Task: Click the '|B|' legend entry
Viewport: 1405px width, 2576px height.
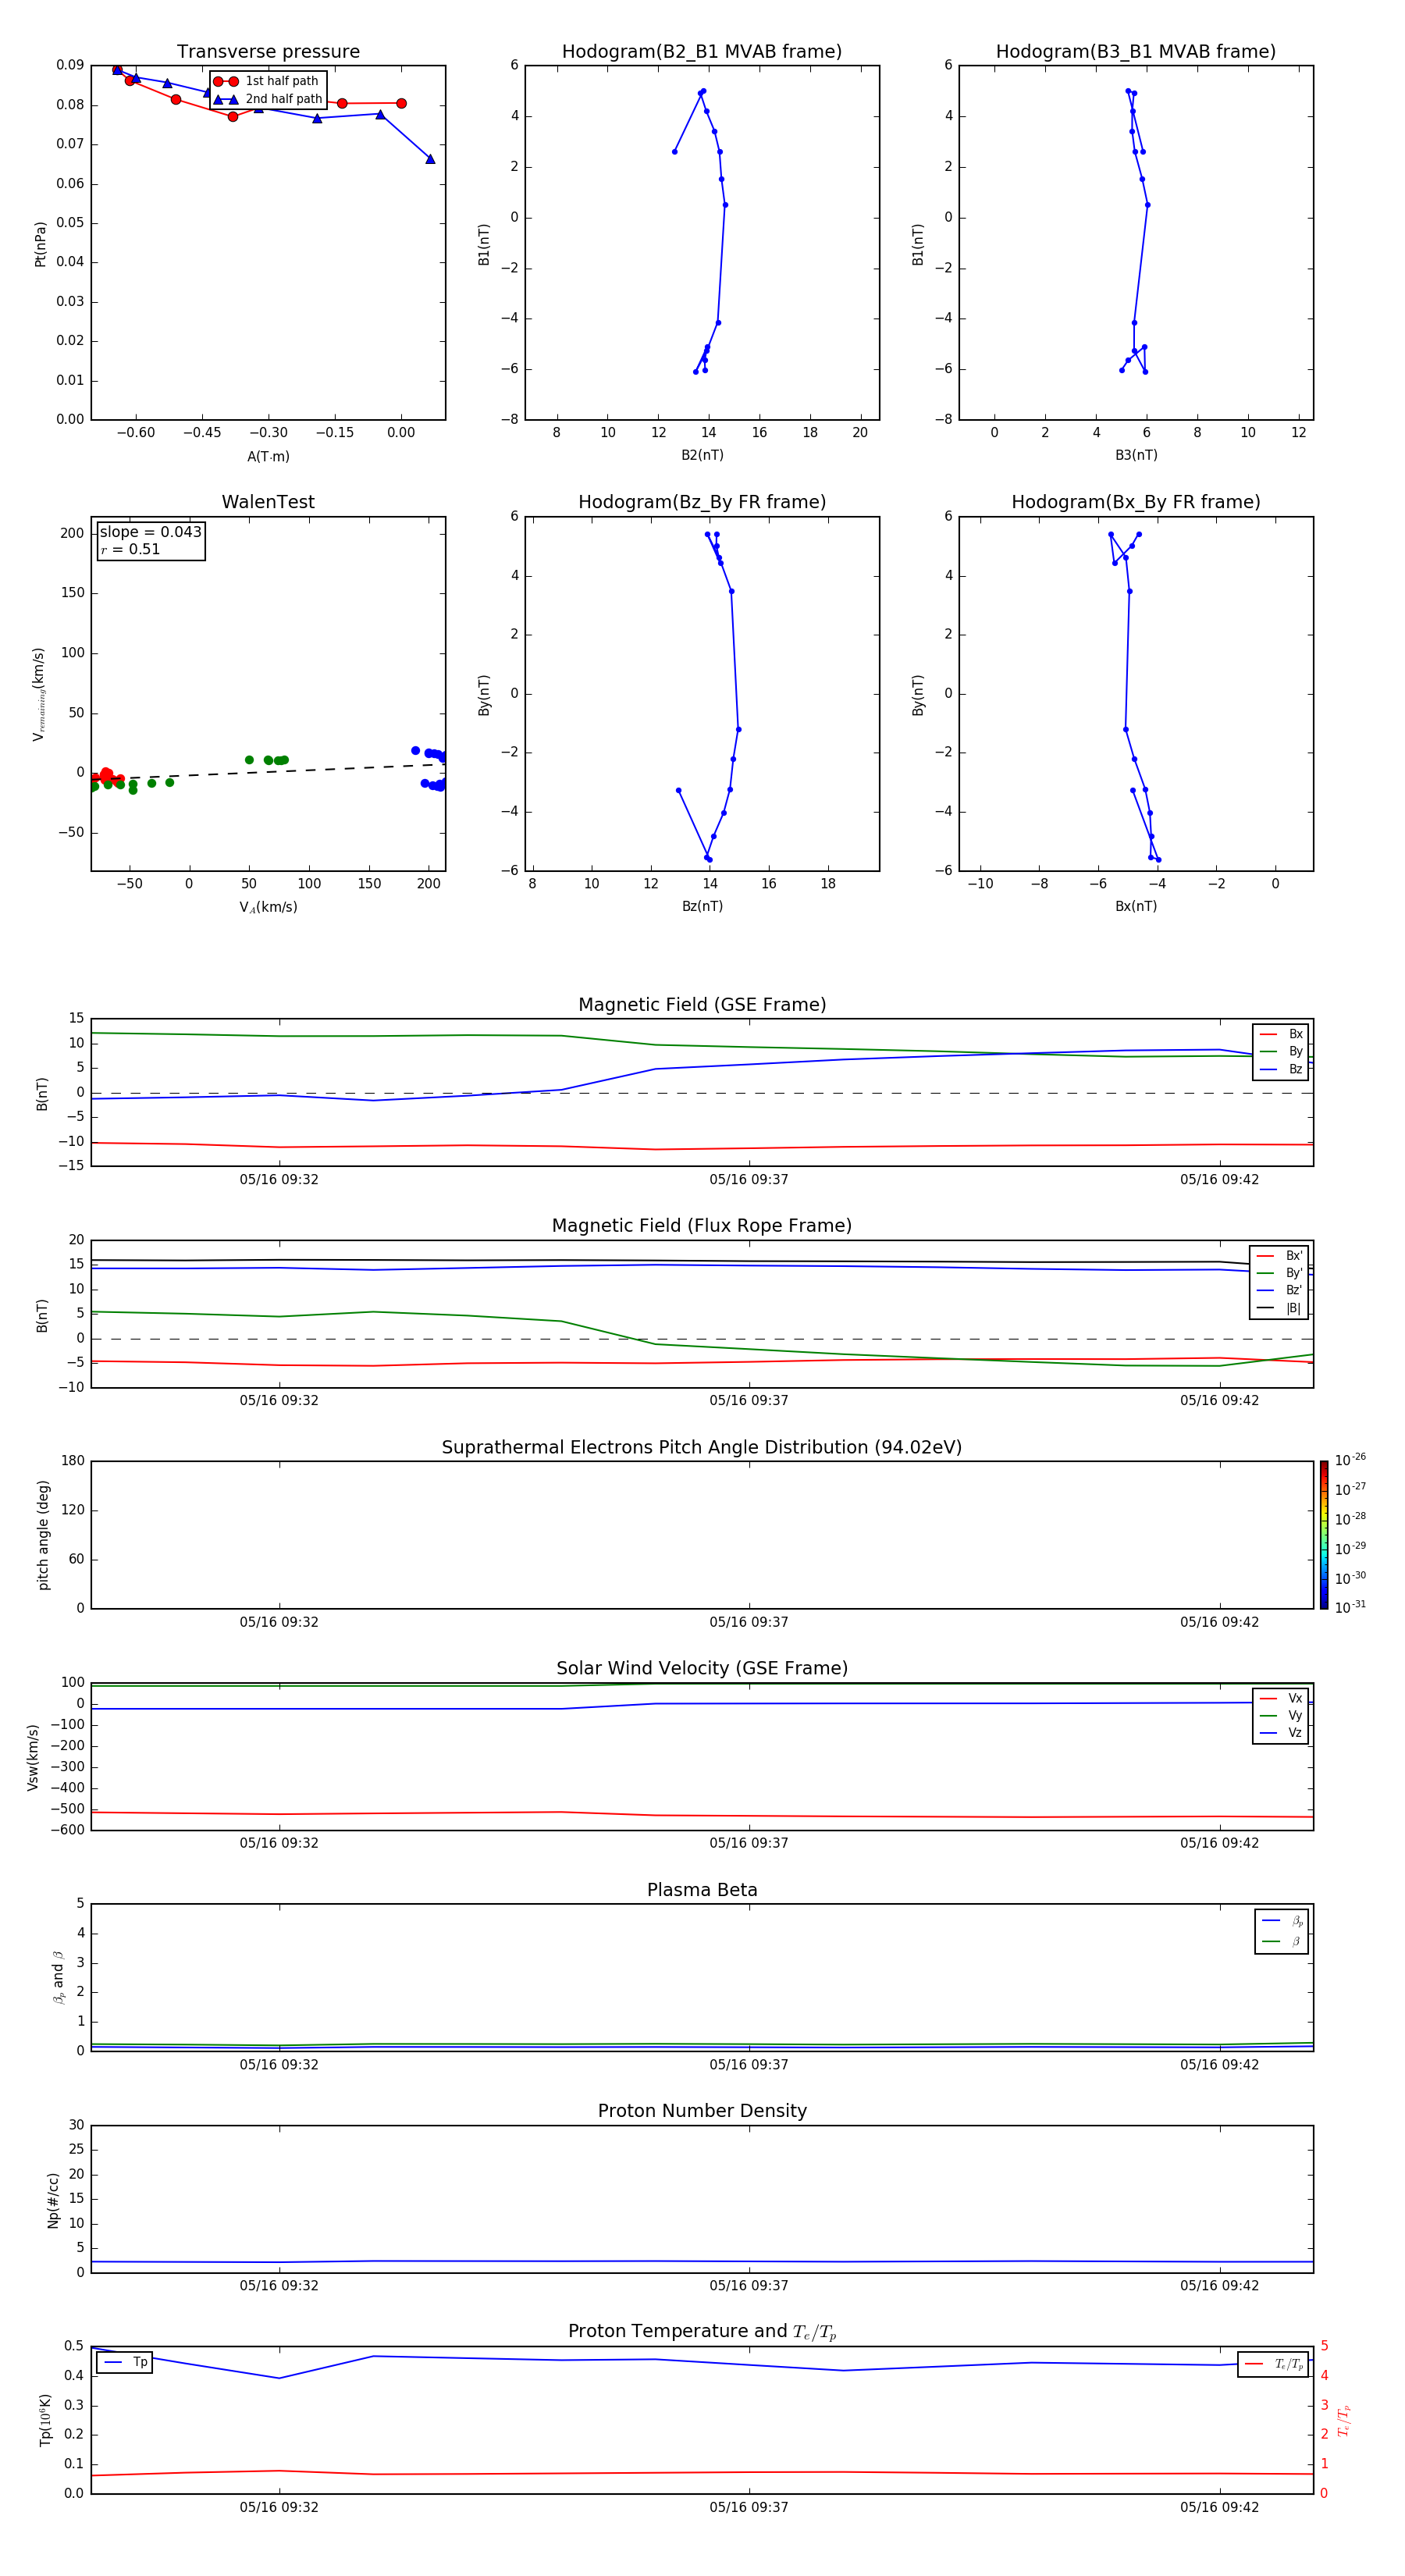Action: coord(1280,1308)
